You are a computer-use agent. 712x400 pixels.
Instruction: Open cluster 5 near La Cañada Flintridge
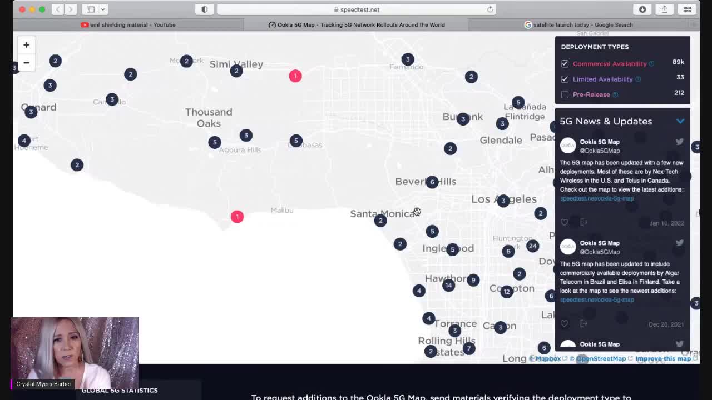point(518,102)
